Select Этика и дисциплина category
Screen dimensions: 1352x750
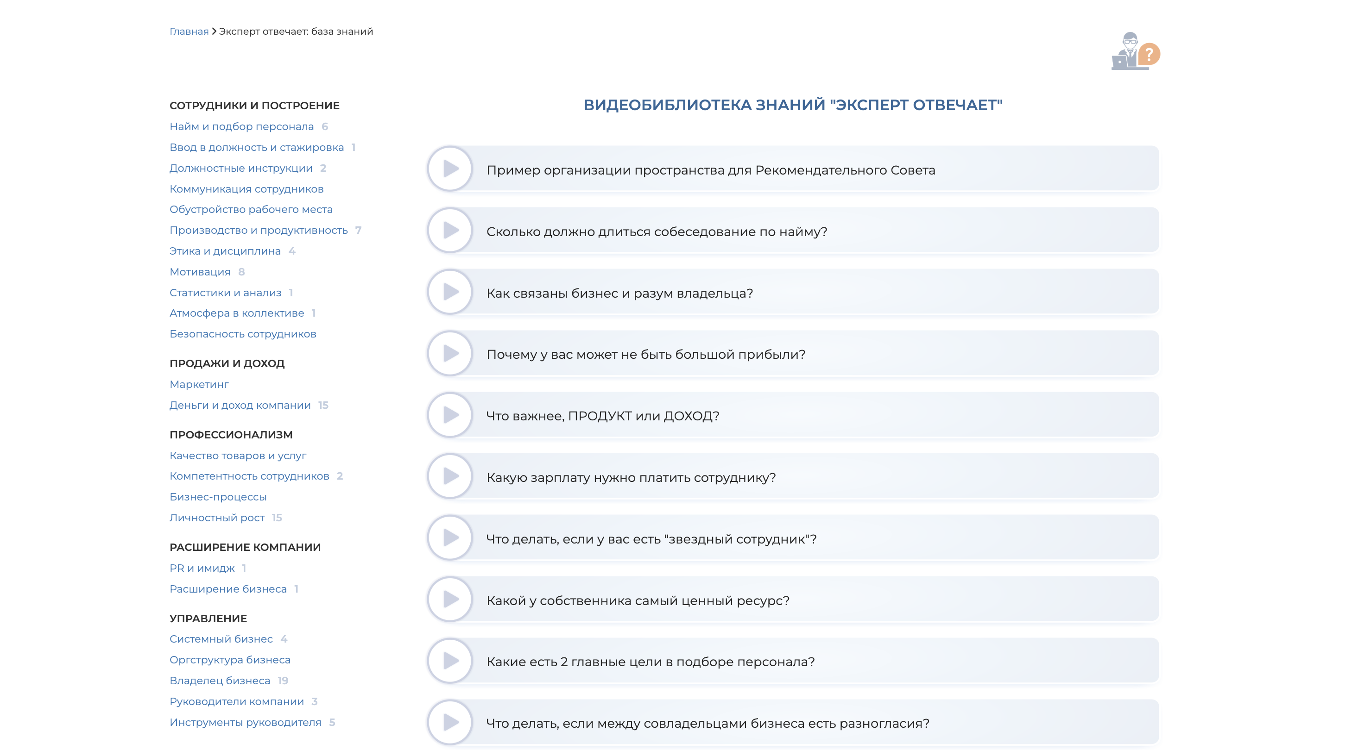[x=225, y=251]
